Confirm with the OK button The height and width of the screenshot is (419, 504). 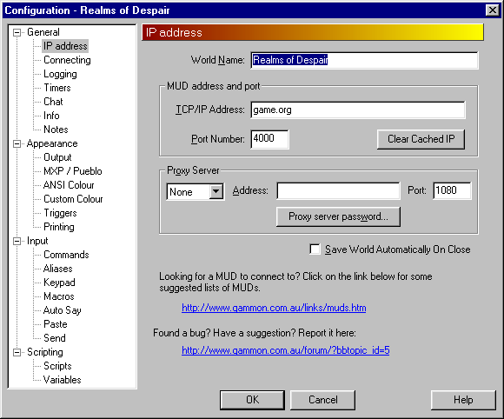pyautogui.click(x=252, y=400)
